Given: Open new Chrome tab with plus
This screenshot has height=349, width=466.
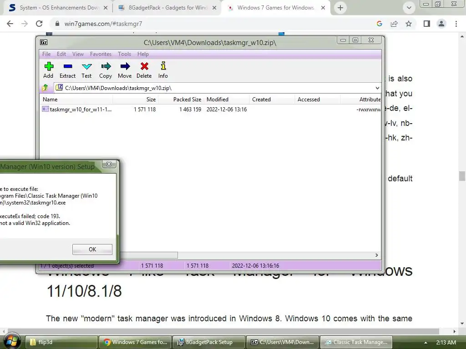Looking at the screenshot, I should coord(340,8).
